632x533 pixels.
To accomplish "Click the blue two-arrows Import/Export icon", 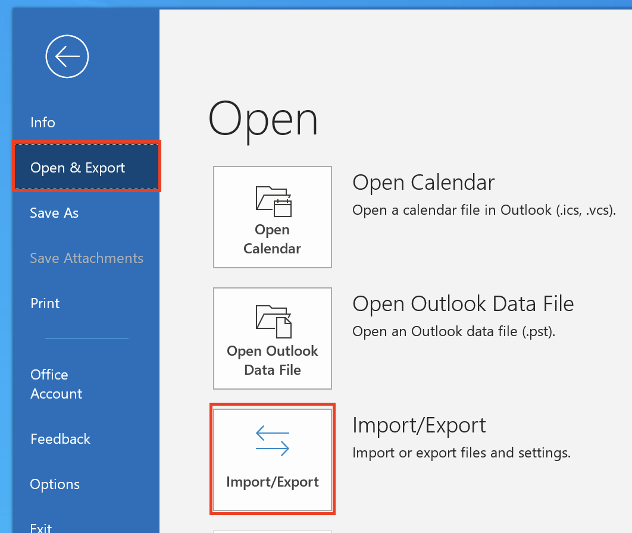I will [273, 441].
